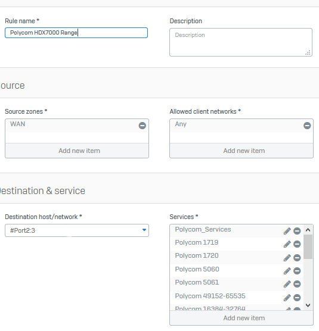Click the Services list scrollbar thumb

tap(308, 246)
